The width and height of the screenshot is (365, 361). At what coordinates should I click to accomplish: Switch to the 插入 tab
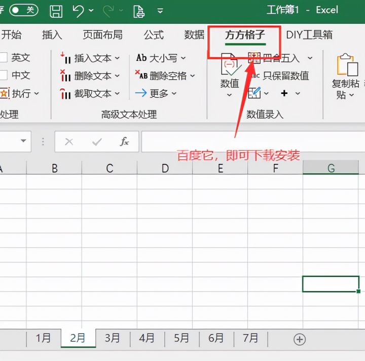coord(52,35)
